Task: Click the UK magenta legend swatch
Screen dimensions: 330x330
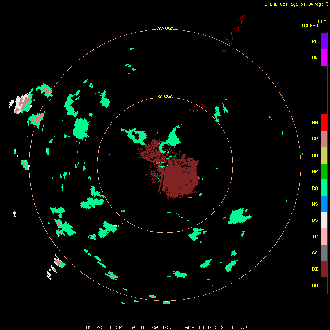Action: (324, 58)
